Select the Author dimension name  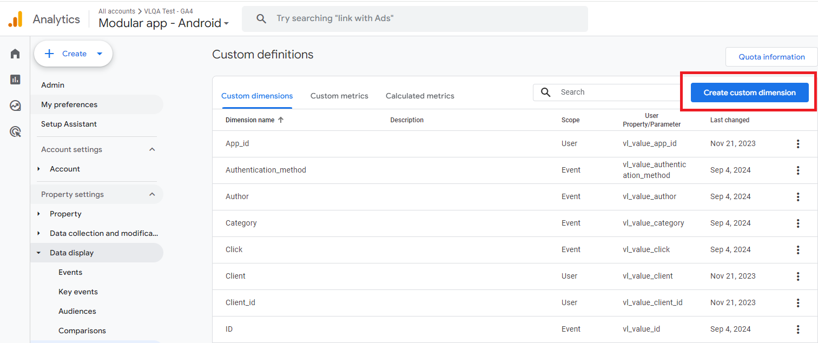point(237,196)
